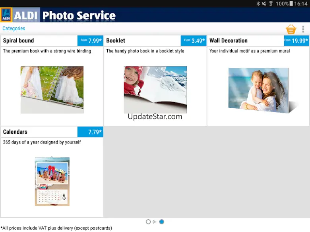Click 'The handy photo book in a booklet style'

click(145, 51)
